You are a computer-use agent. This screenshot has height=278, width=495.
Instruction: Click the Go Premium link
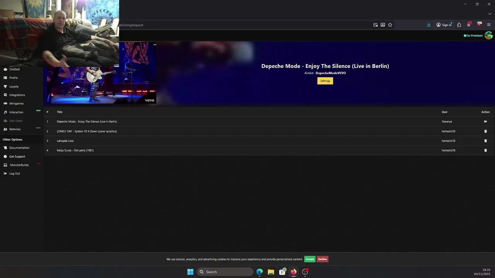(x=473, y=36)
